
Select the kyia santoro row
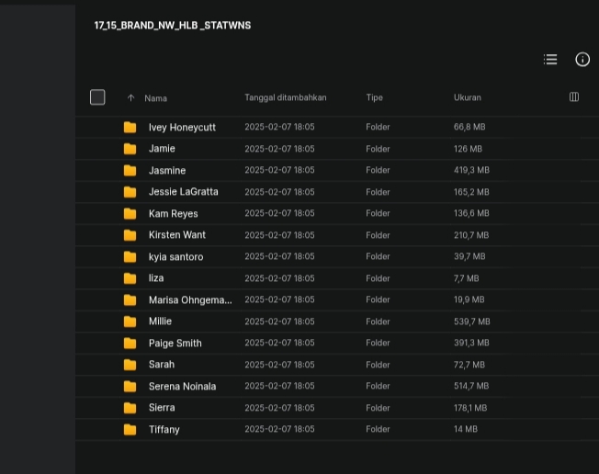337,256
